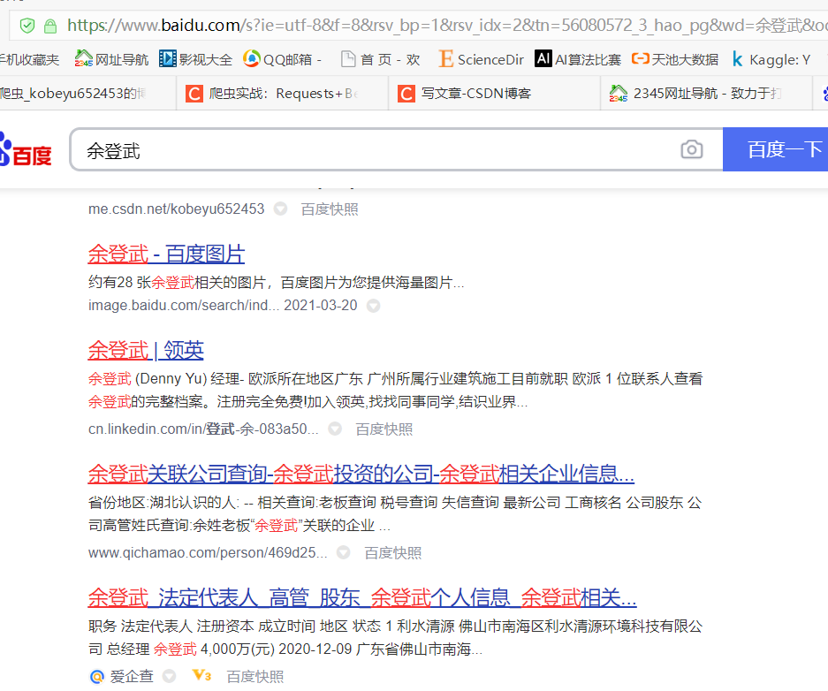The height and width of the screenshot is (691, 828).
Task: Open the 天池大数据 bookmark
Action: point(675,59)
